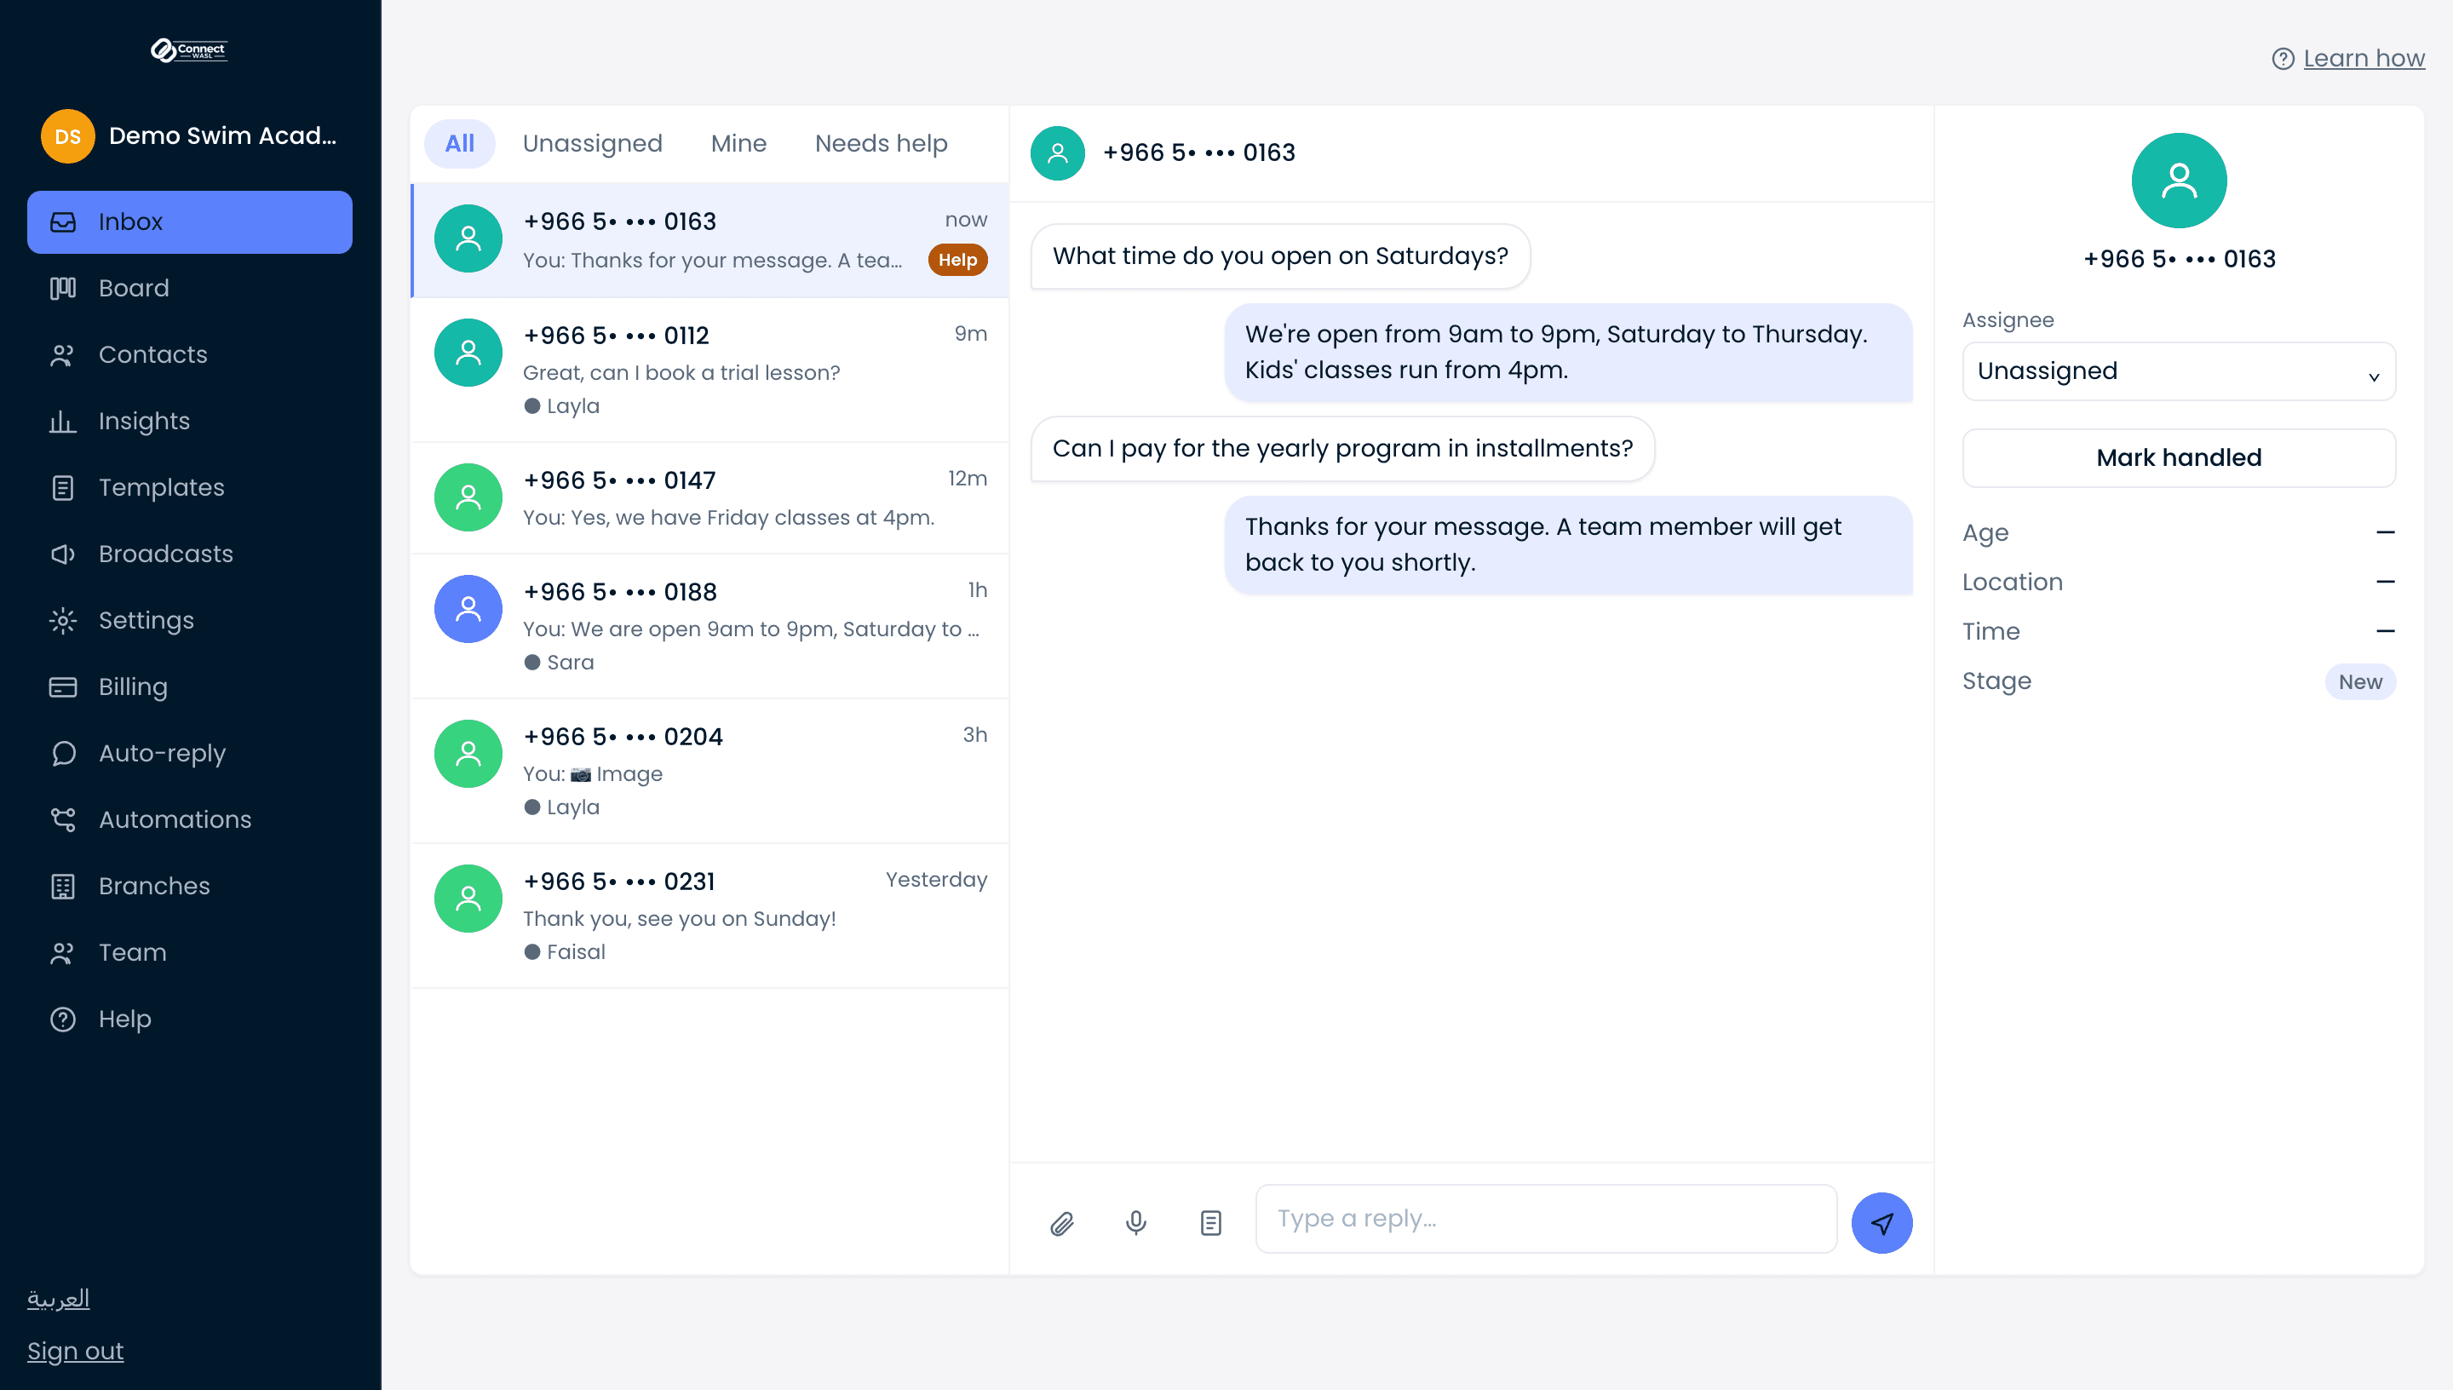The height and width of the screenshot is (1390, 2453).
Task: Open the Inbox sidebar item
Action: 189,221
